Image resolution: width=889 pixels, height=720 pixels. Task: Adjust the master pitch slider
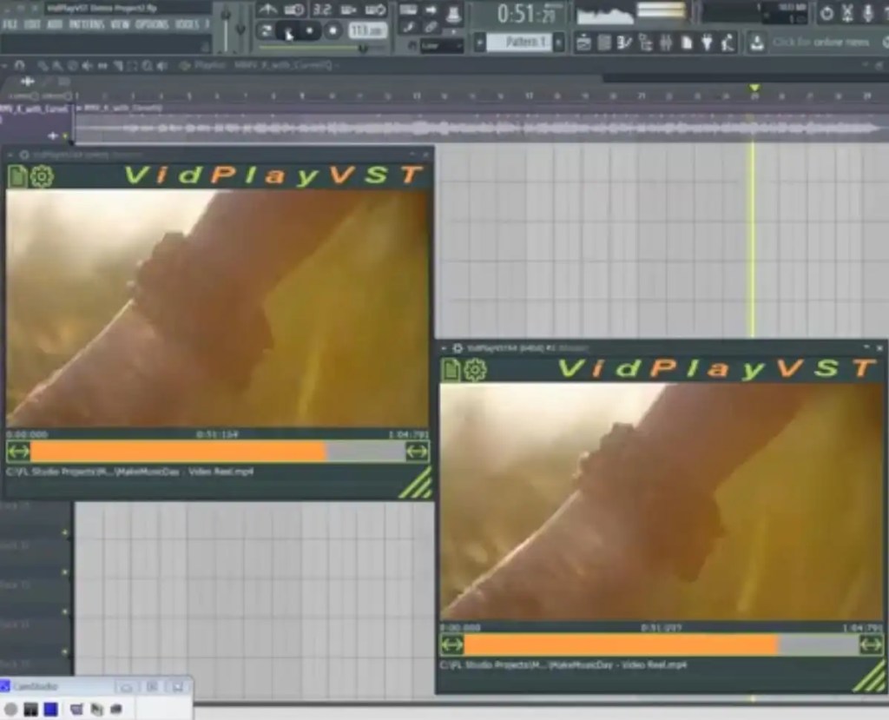click(x=240, y=27)
